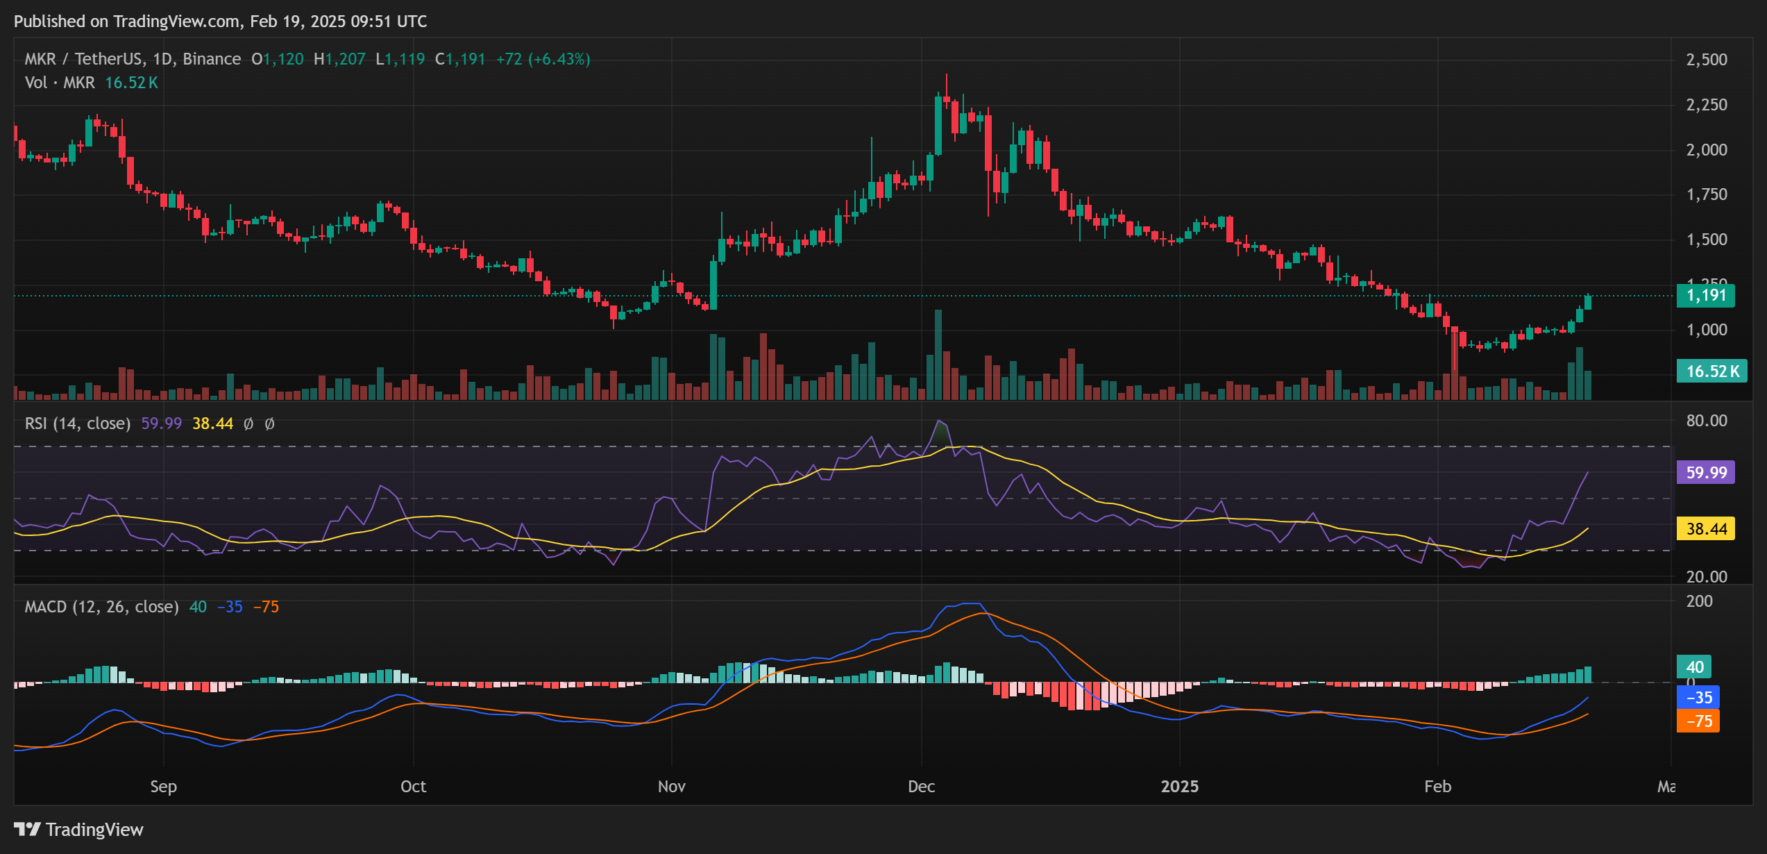This screenshot has width=1767, height=854.
Task: Click the 'Published on TradingView.com' header text
Action: 127,22
